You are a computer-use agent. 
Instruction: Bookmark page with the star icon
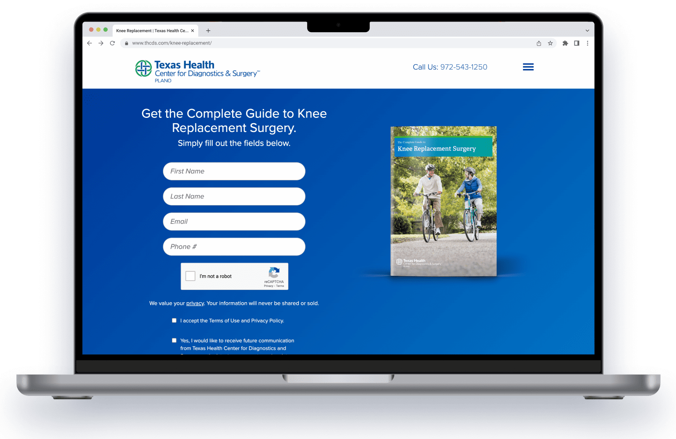click(550, 43)
